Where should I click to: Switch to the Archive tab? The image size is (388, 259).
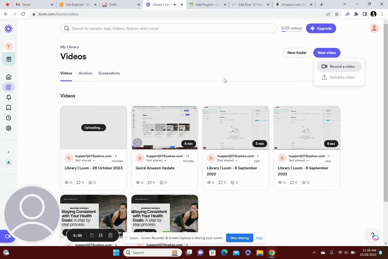click(85, 73)
